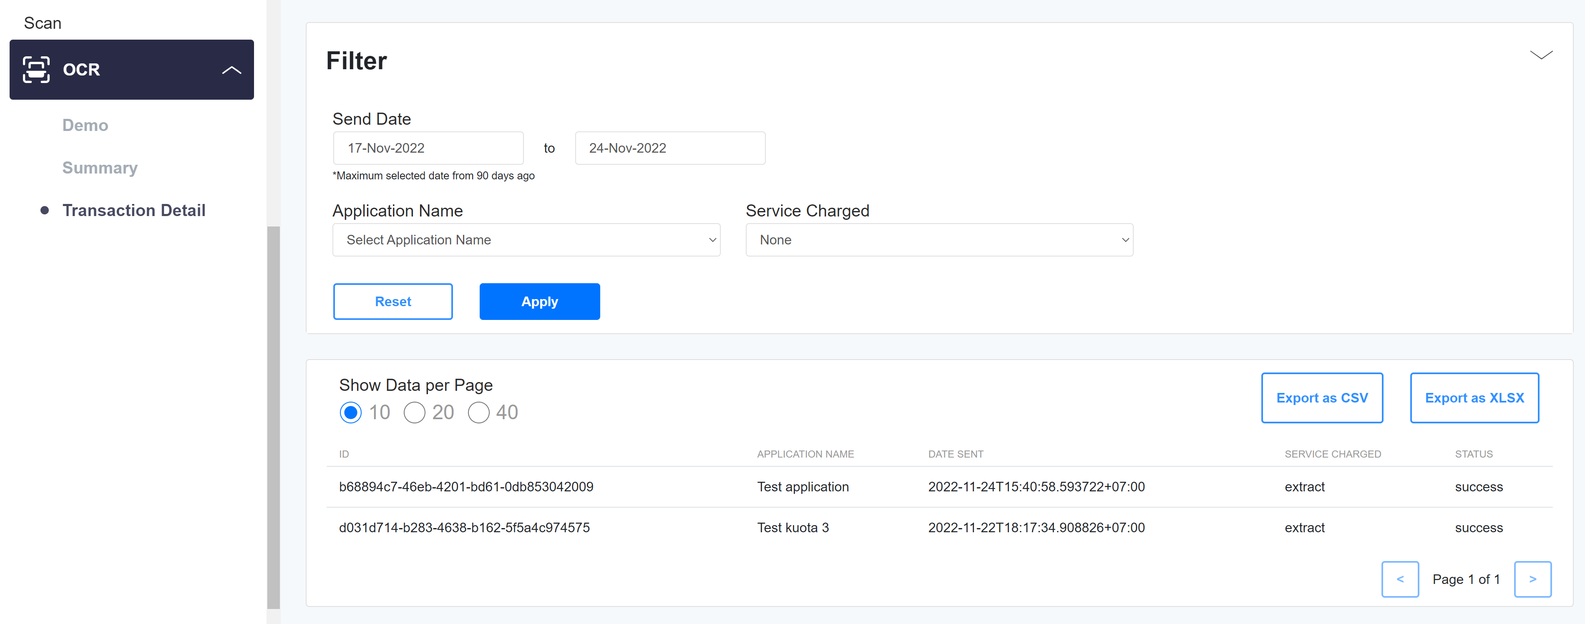Go to next page arrow
Viewport: 1585px width, 624px height.
(x=1532, y=579)
